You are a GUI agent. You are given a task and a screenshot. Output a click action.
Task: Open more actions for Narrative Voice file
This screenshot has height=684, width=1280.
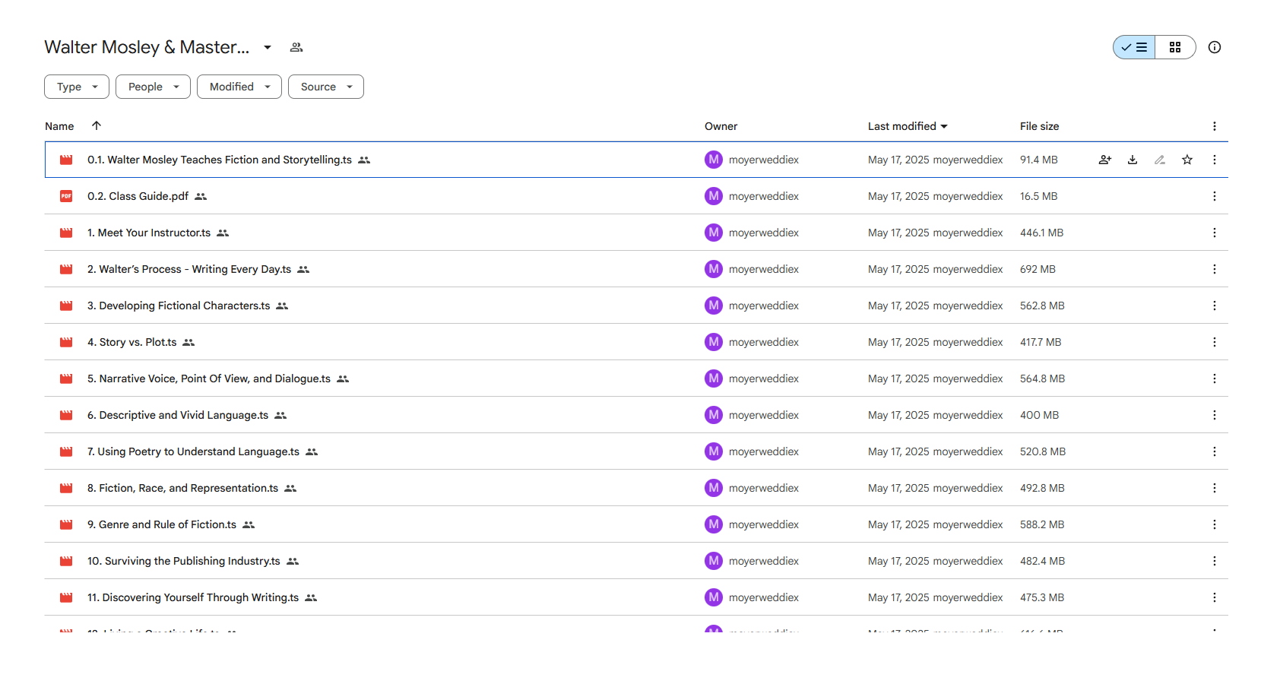click(x=1215, y=378)
